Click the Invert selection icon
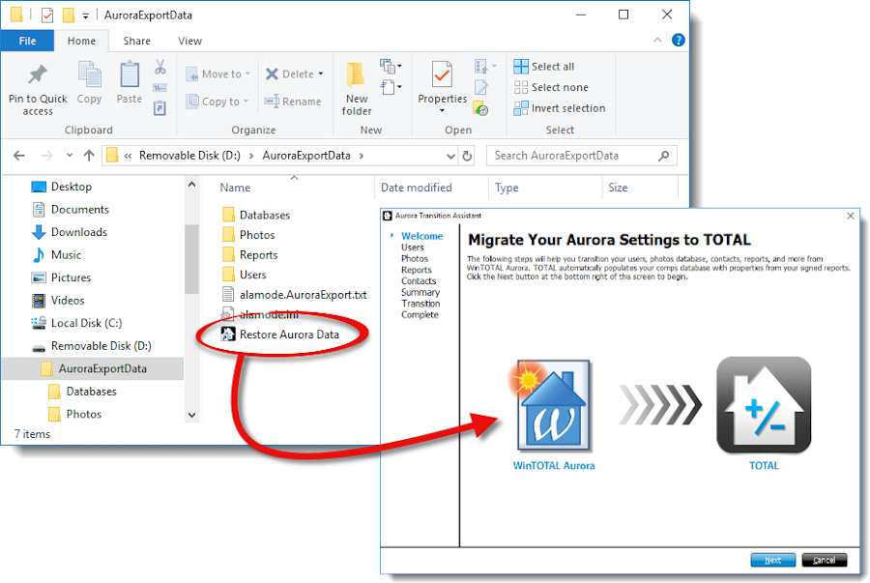This screenshot has width=870, height=583. (520, 108)
